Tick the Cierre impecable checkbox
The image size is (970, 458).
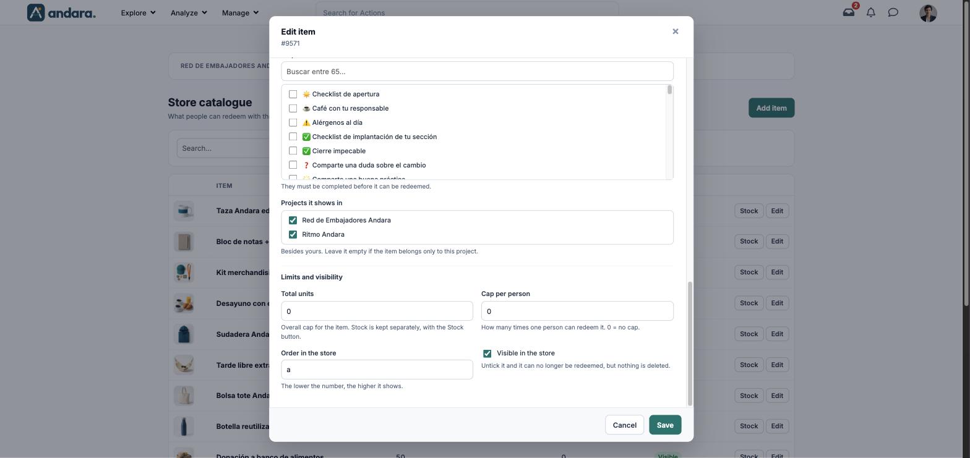pos(293,151)
